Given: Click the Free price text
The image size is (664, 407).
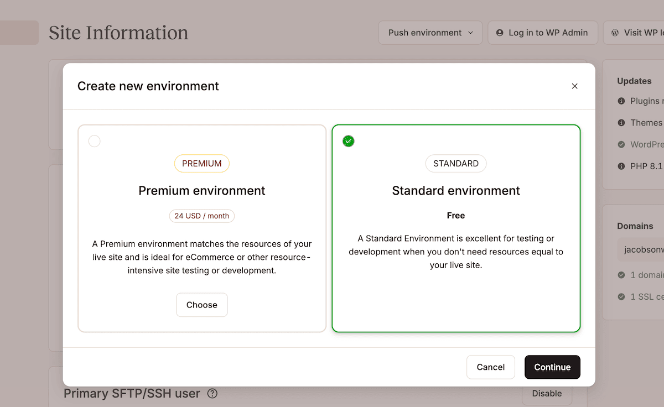Looking at the screenshot, I should click(x=456, y=216).
